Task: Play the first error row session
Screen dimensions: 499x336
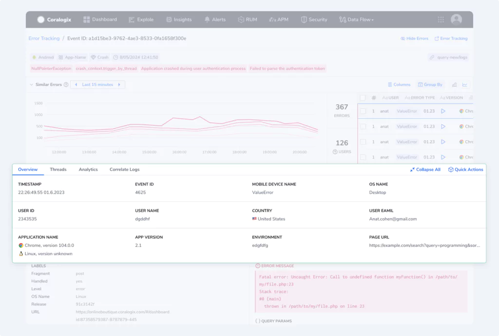Action: 443,111
